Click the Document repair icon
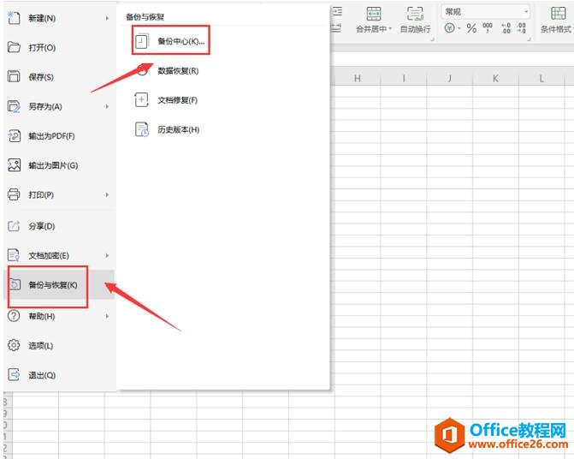The image size is (574, 459). (142, 99)
